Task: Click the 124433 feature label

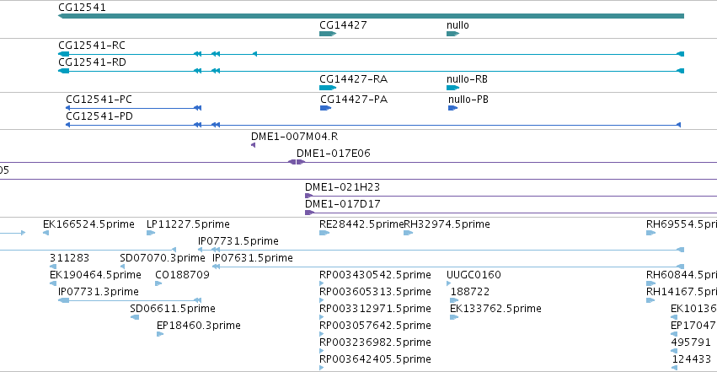Action: 692,359
